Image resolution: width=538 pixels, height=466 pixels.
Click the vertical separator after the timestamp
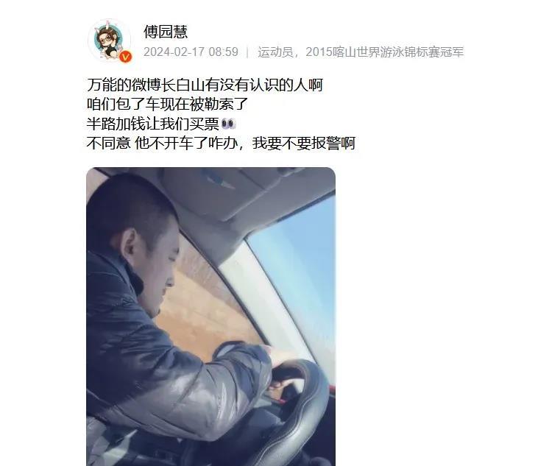[x=247, y=52]
